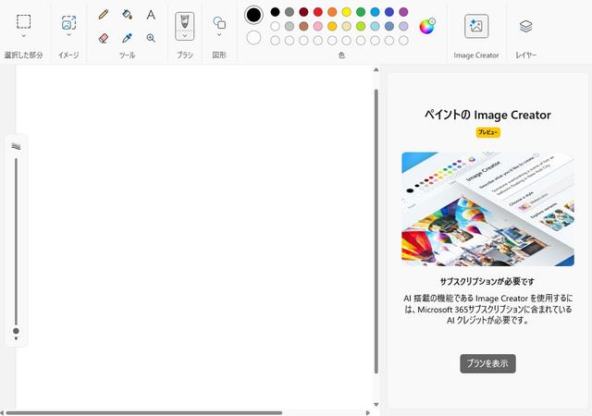Pick the lime green palette swatch

[x=361, y=27]
